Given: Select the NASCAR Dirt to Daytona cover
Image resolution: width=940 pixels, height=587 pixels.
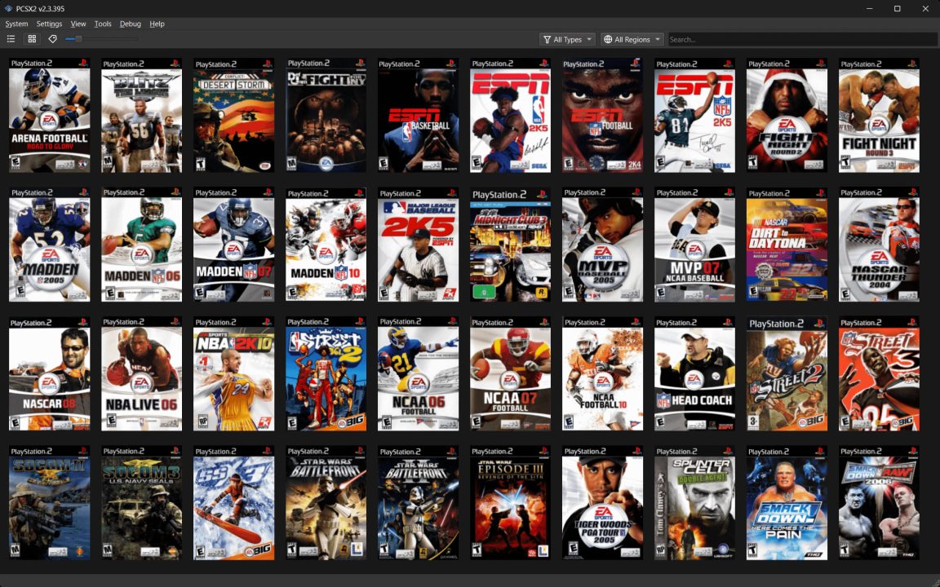Looking at the screenshot, I should pos(787,245).
